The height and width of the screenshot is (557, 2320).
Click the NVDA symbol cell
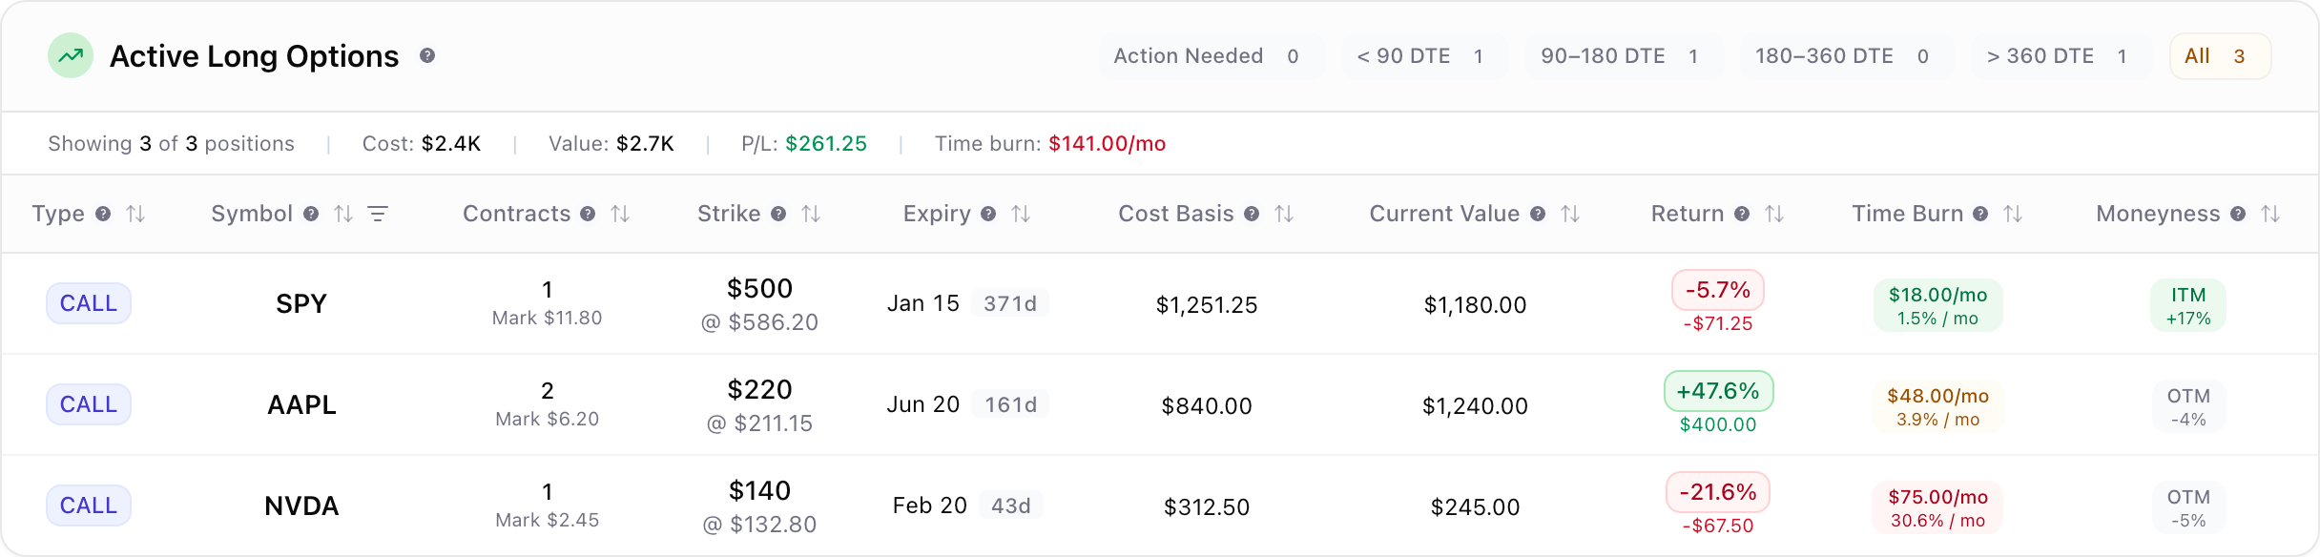click(x=301, y=506)
